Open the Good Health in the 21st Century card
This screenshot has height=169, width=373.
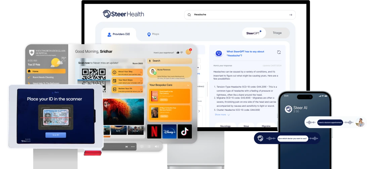point(170,96)
